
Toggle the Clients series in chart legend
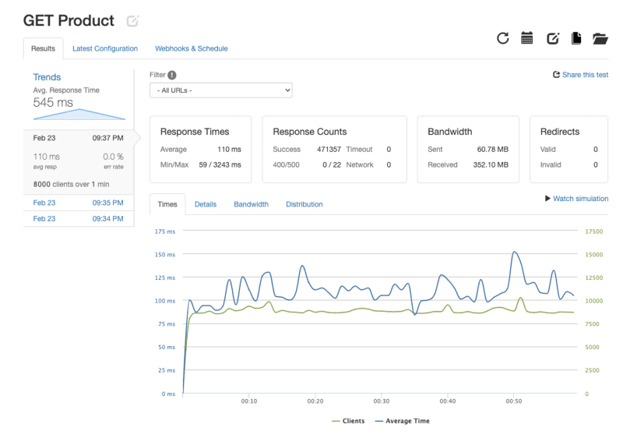348,421
